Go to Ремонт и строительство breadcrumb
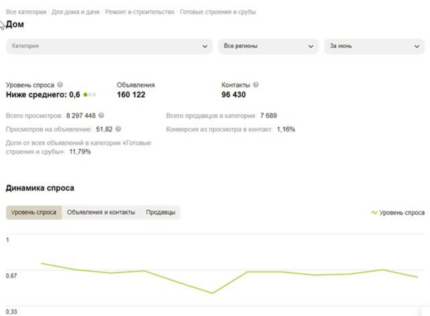 [x=140, y=12]
